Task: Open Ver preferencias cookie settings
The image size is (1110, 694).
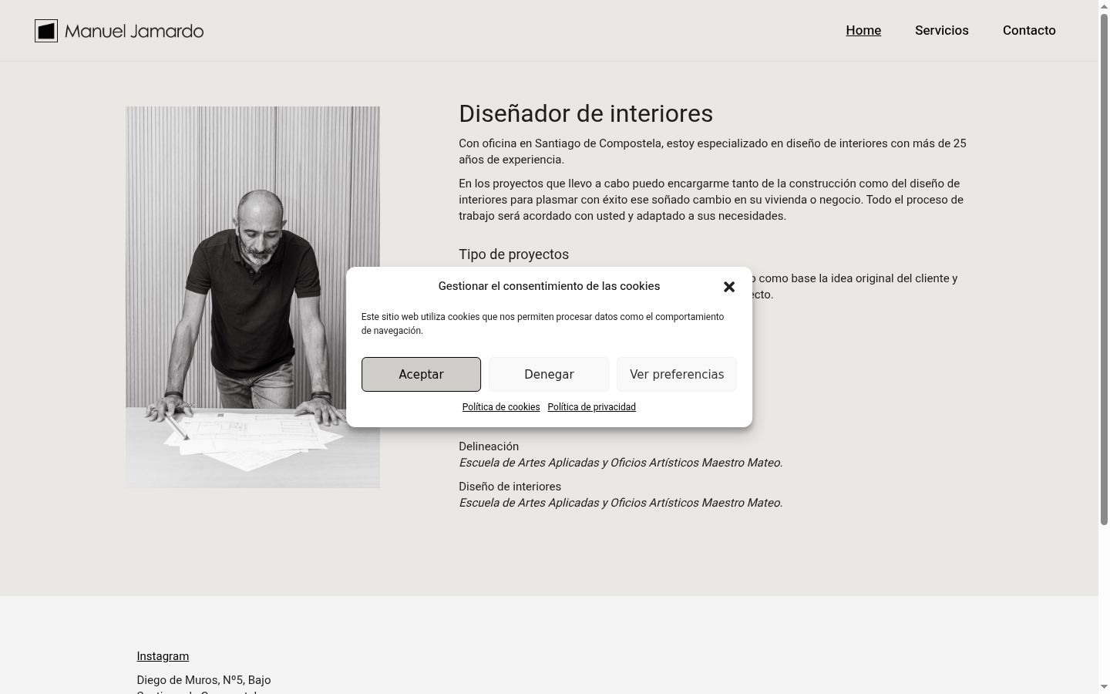Action: 677,374
